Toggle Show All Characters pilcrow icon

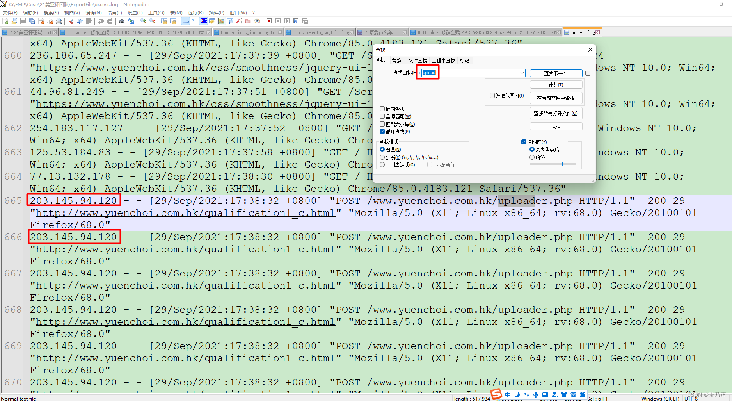pos(194,21)
